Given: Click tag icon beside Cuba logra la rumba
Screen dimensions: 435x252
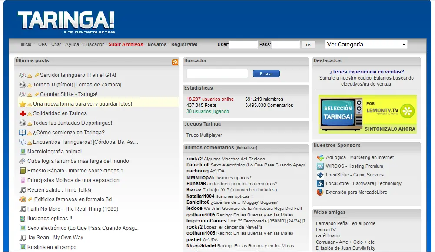Looking at the screenshot, I should pyautogui.click(x=23, y=161).
